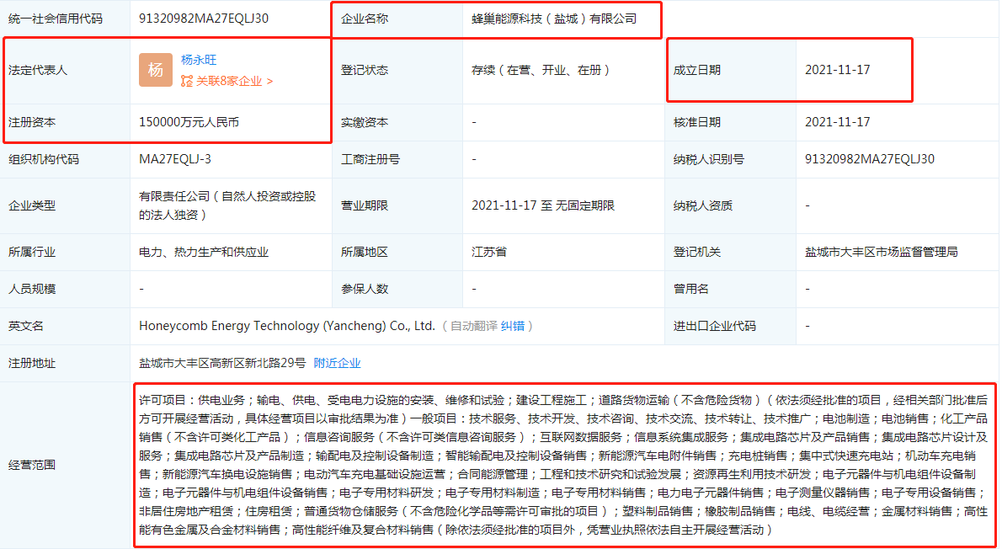Click the related-companies icon beside 关联8家企业

coord(187,81)
